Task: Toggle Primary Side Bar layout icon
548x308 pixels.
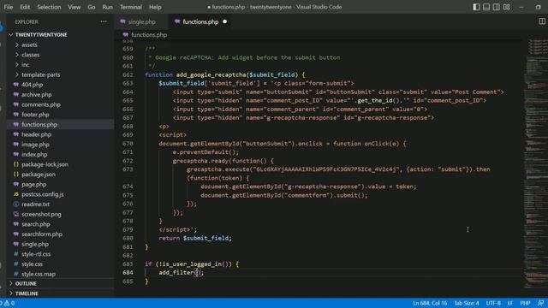Action: pos(476,7)
